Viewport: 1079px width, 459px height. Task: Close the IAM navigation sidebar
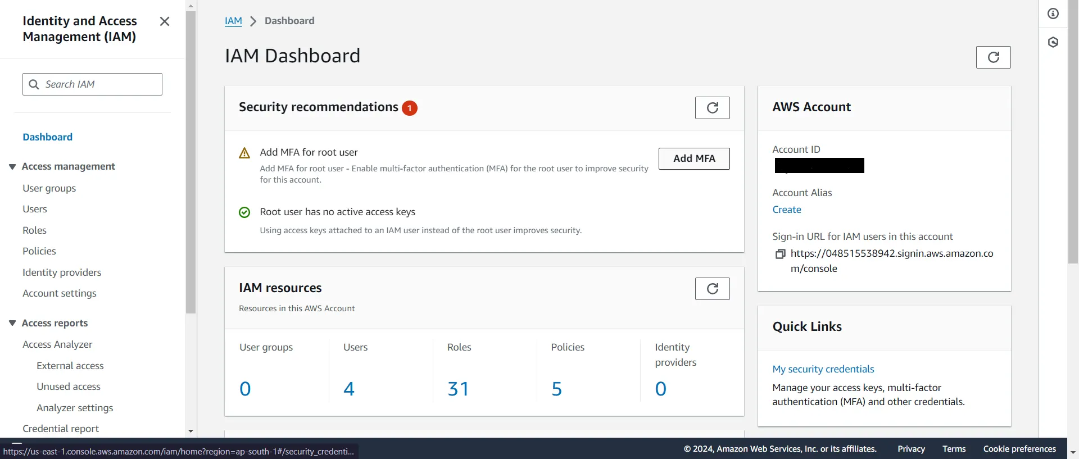click(165, 21)
